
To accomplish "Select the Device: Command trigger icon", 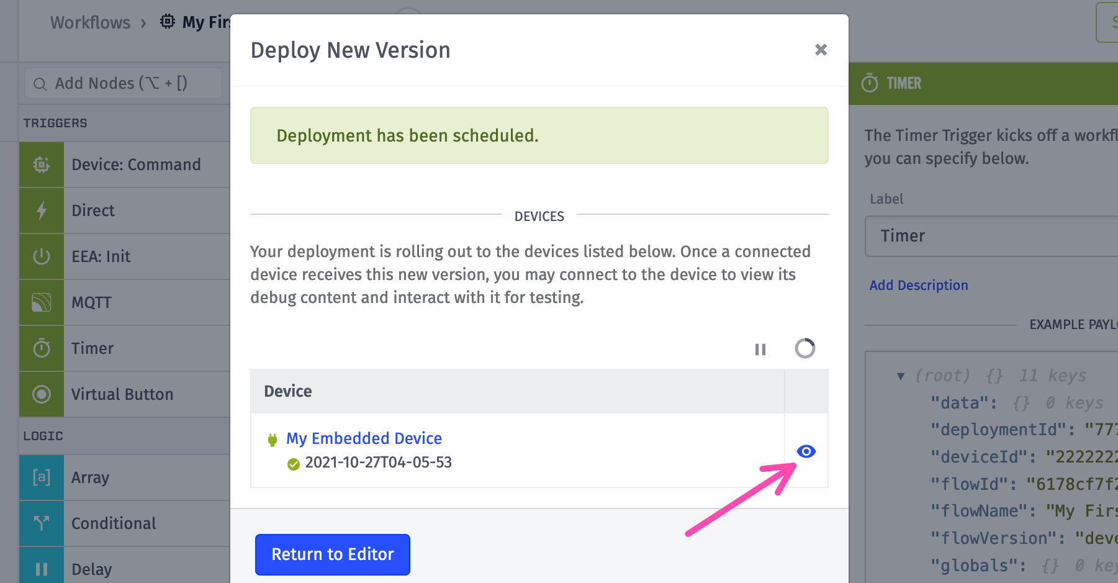I will tap(42, 165).
